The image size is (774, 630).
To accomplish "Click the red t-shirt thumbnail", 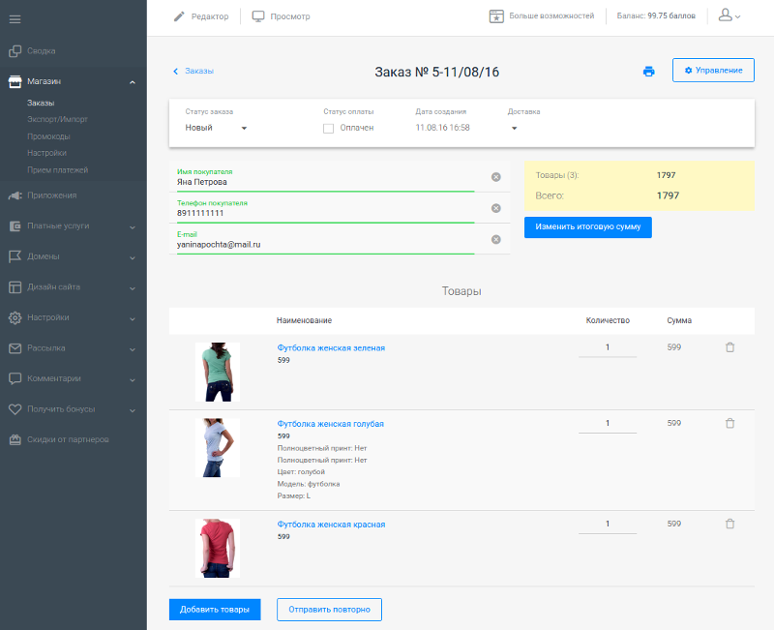I will pyautogui.click(x=217, y=548).
